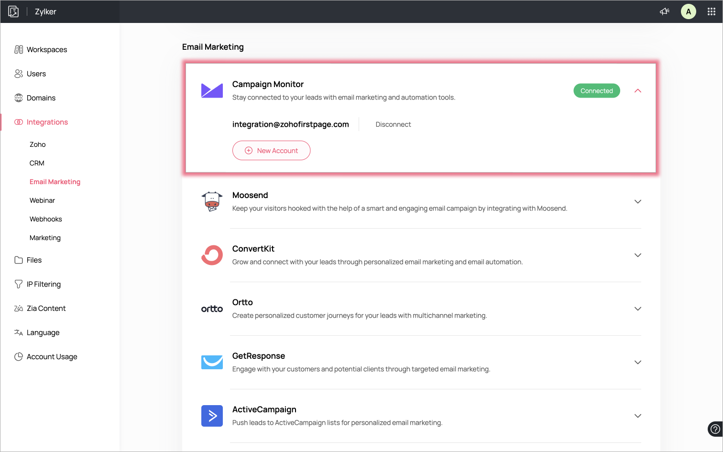The width and height of the screenshot is (723, 452).
Task: Select Integrations in the sidebar
Action: (x=47, y=122)
